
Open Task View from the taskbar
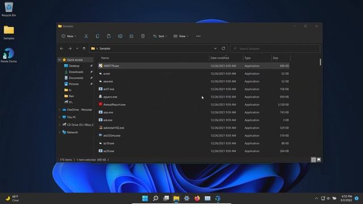click(x=166, y=198)
